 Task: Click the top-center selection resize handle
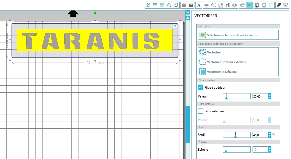pyautogui.click(x=95, y=21)
